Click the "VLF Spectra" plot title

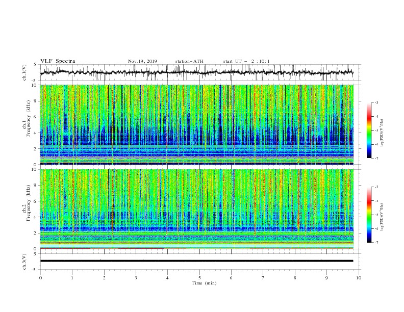[x=58, y=61]
